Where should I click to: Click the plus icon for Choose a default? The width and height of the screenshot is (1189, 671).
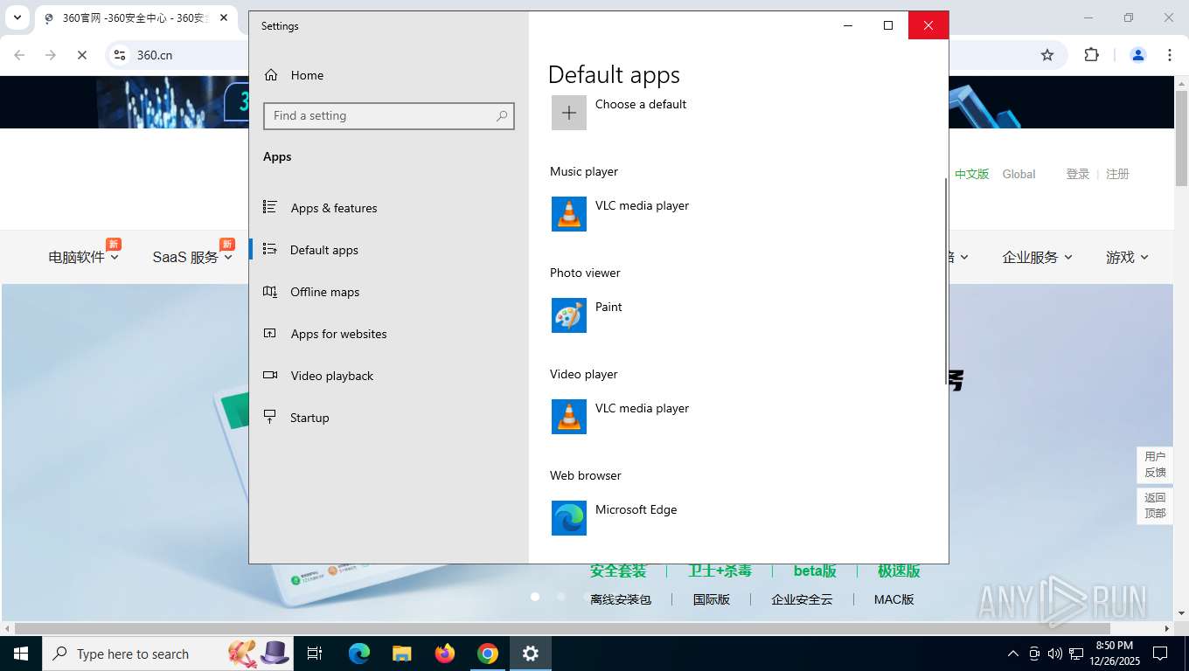coord(569,113)
